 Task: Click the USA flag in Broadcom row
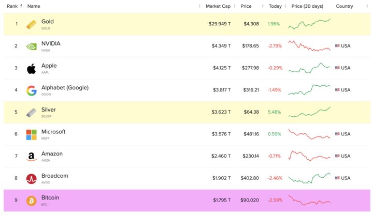click(337, 178)
